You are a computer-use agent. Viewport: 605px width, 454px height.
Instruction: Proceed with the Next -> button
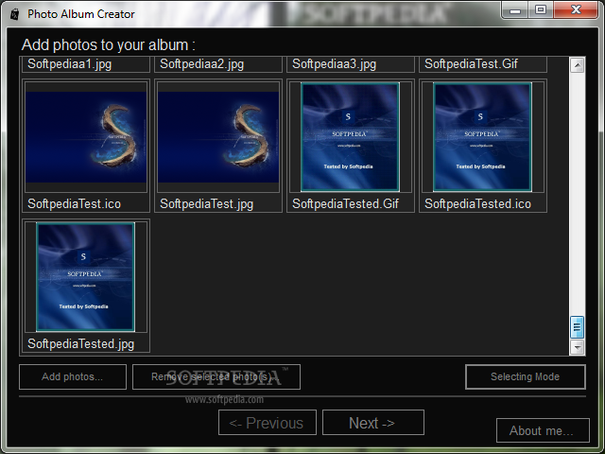click(373, 423)
